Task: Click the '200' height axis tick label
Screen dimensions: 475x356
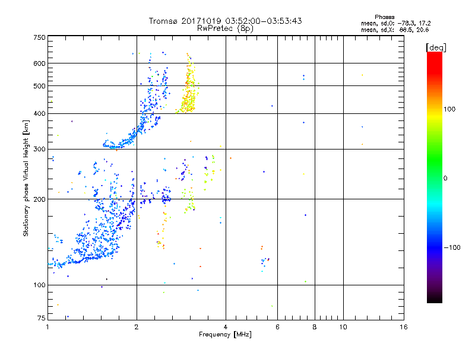Action: (39, 199)
